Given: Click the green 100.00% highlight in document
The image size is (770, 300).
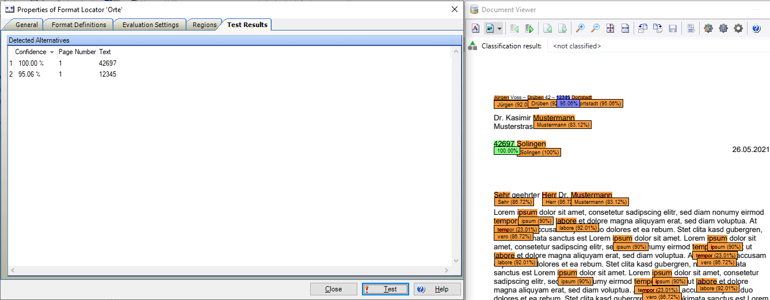Looking at the screenshot, I should [506, 151].
